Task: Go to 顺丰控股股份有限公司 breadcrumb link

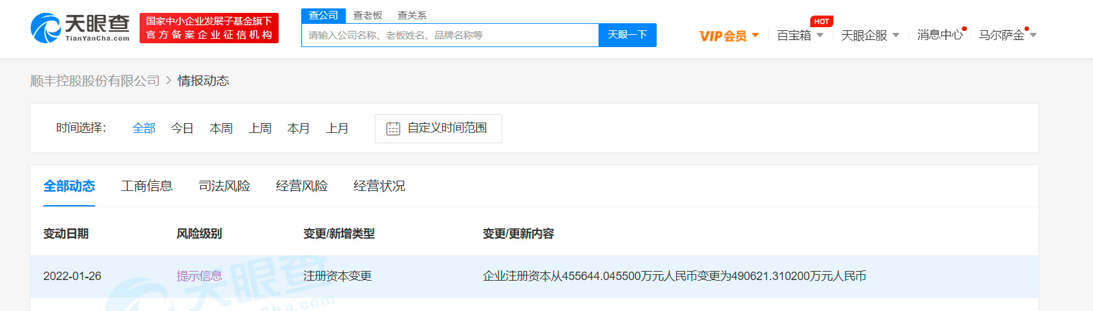Action: [95, 81]
